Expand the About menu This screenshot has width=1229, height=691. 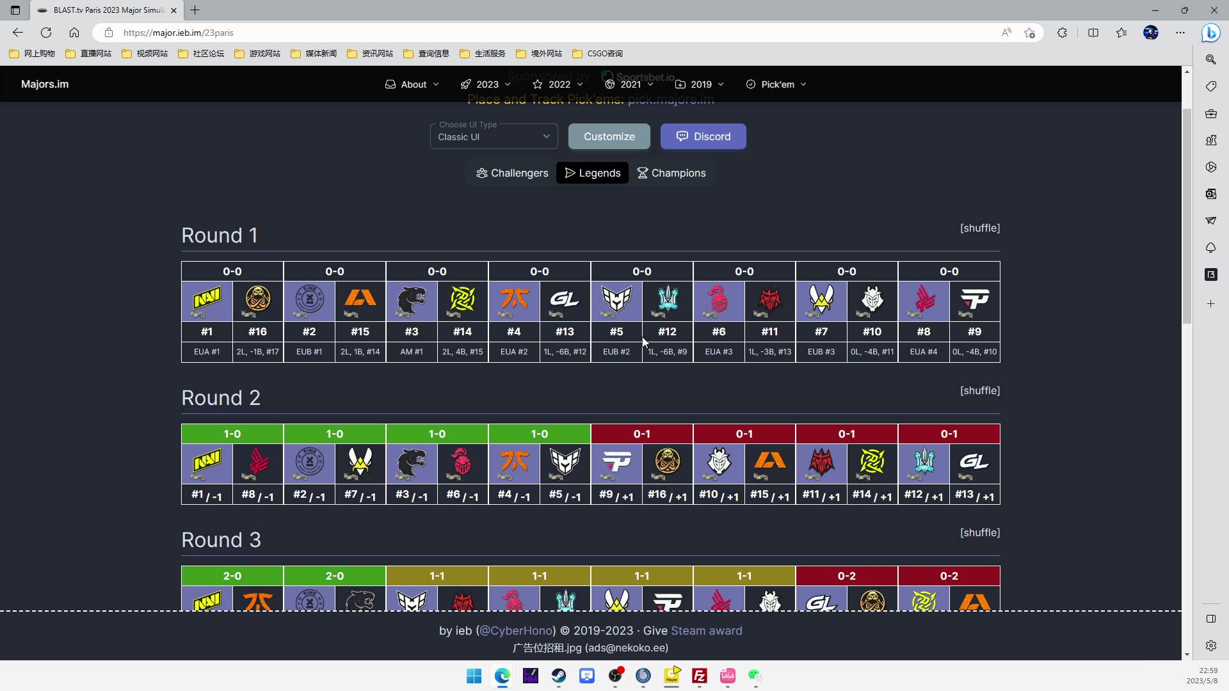[412, 84]
